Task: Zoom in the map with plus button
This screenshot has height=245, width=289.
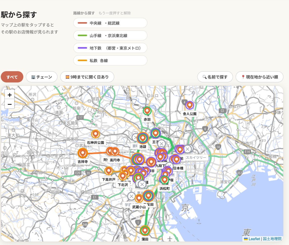Action: tap(10, 95)
